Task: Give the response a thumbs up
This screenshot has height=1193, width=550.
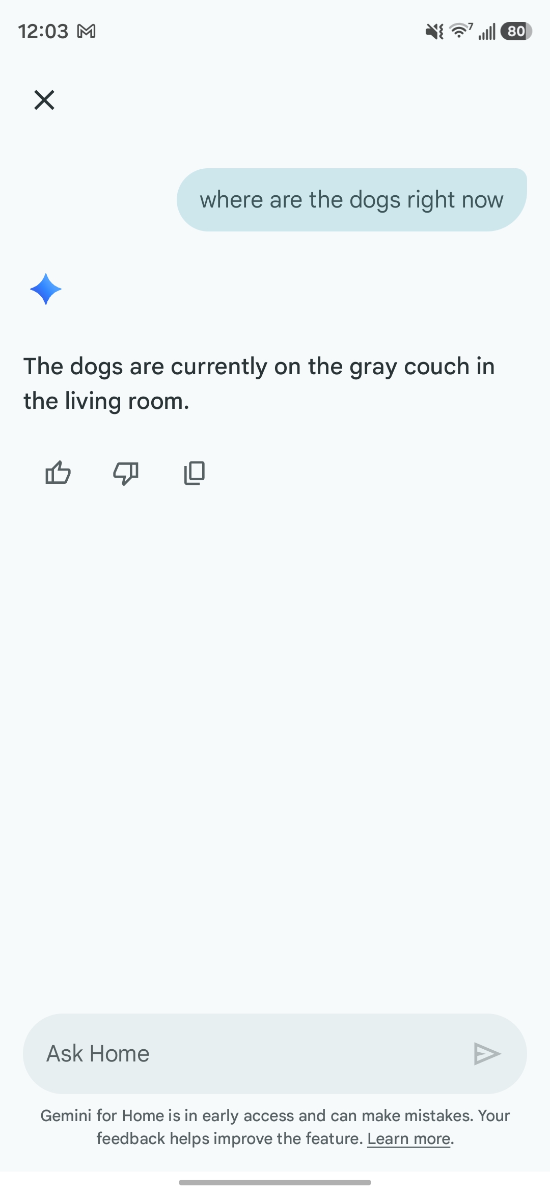Action: click(58, 473)
